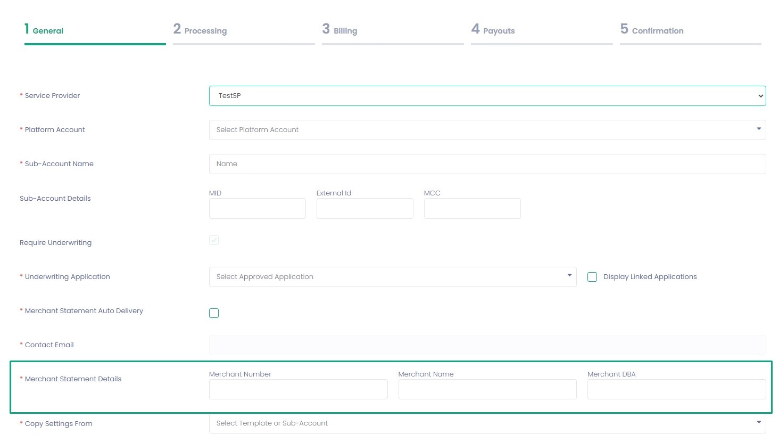This screenshot has height=442, width=779.
Task: Expand the Select Template or Sub-Account dropdown
Action: pyautogui.click(x=487, y=423)
